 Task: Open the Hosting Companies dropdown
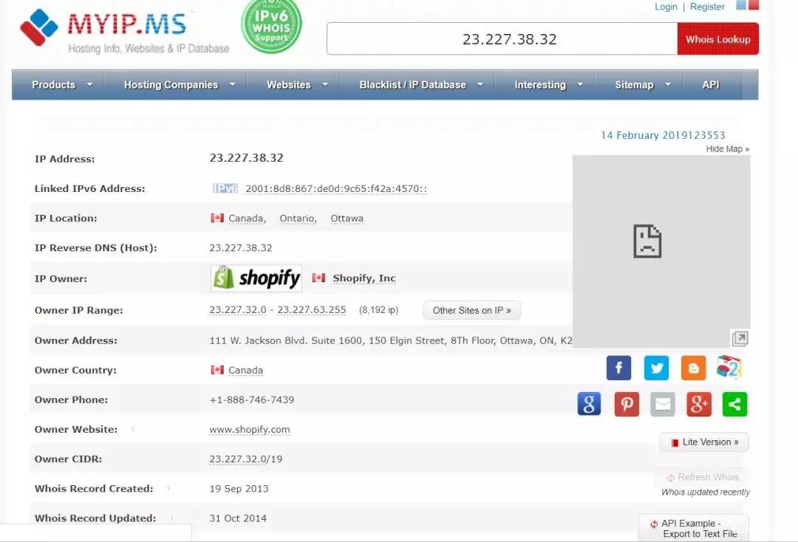pyautogui.click(x=178, y=85)
